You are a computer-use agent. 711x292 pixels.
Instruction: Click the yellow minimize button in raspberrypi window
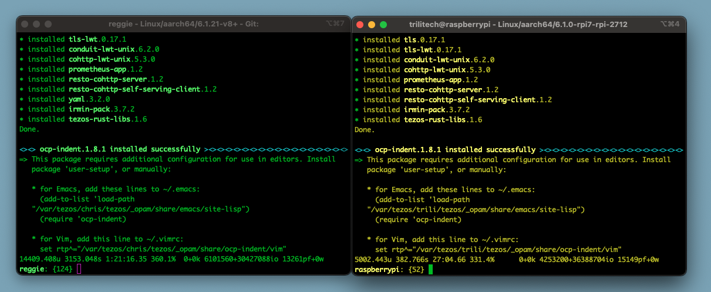pos(372,25)
